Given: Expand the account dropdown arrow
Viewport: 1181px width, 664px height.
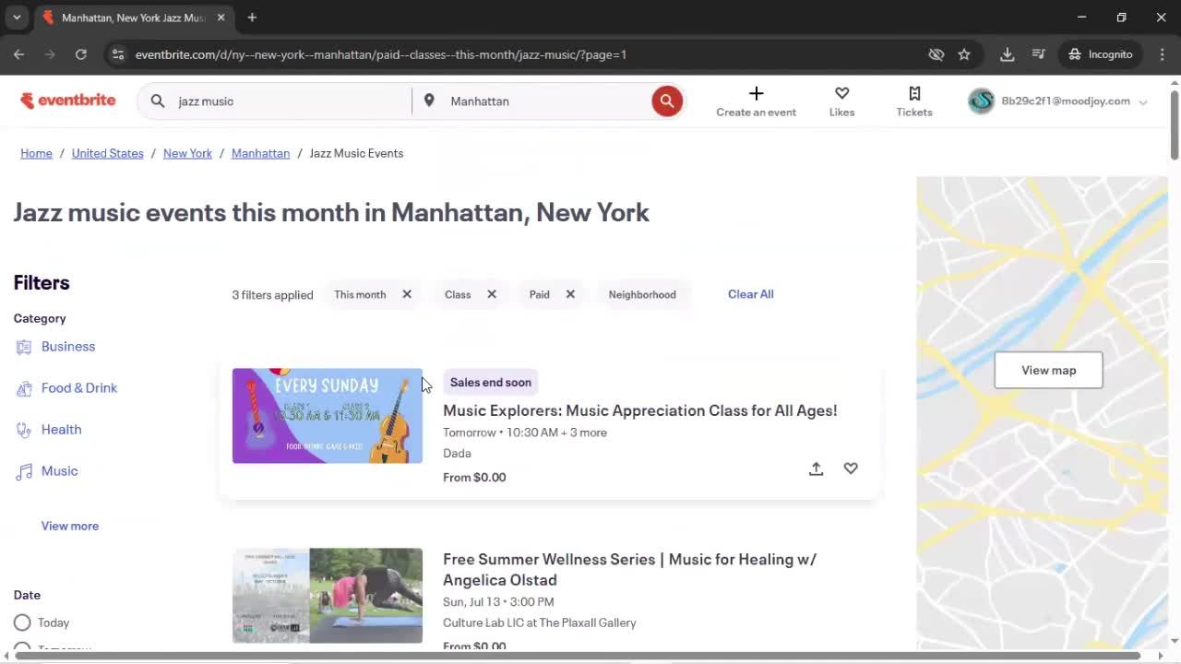Looking at the screenshot, I should point(1143,102).
